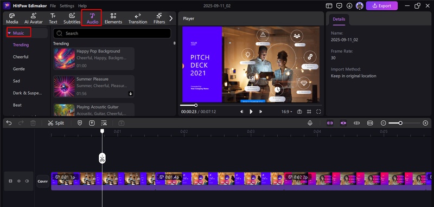Open the user account avatar
This screenshot has width=434, height=207.
click(x=359, y=6)
